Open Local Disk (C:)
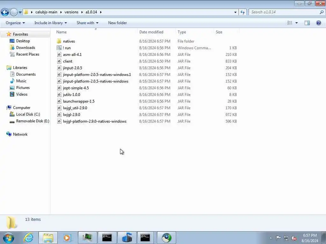This screenshot has height=244, width=326. (28, 114)
